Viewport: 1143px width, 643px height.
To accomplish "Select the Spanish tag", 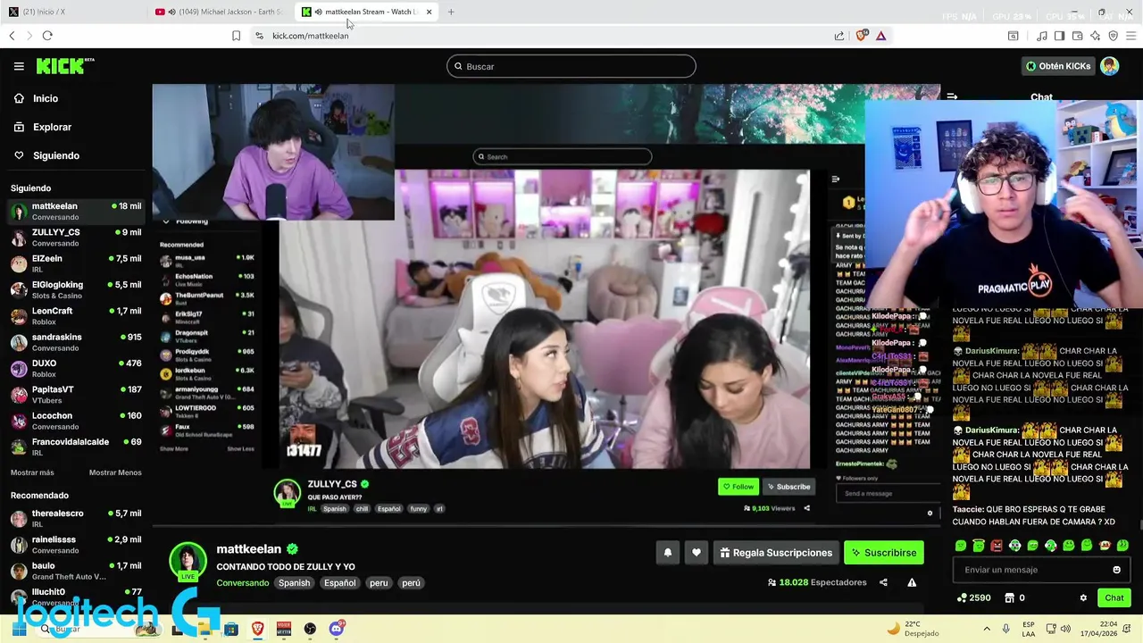I will point(294,583).
